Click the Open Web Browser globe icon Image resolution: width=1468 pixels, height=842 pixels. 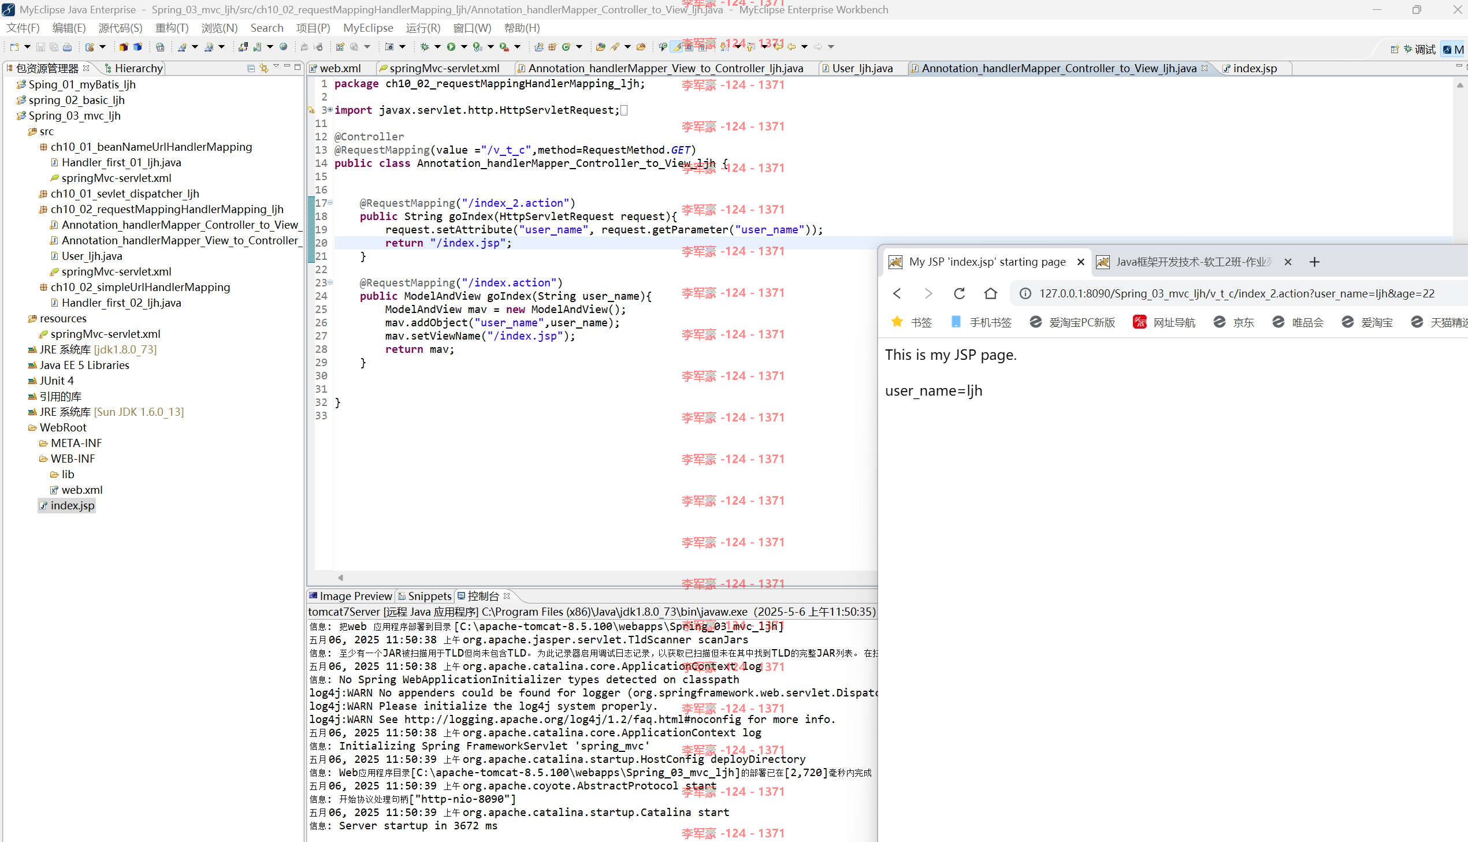click(x=284, y=47)
